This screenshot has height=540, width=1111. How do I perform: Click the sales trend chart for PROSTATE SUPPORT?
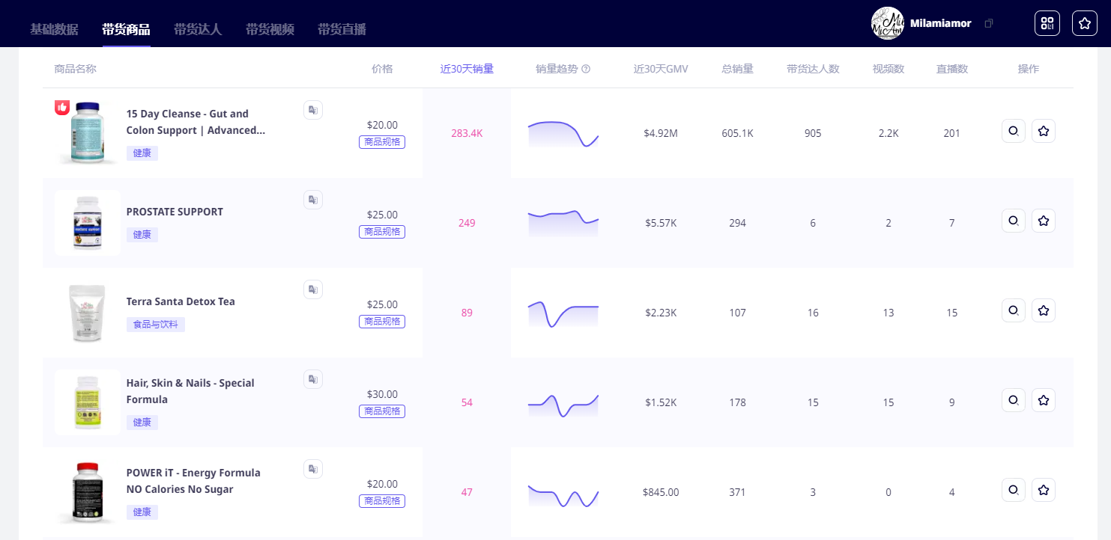[x=563, y=222]
